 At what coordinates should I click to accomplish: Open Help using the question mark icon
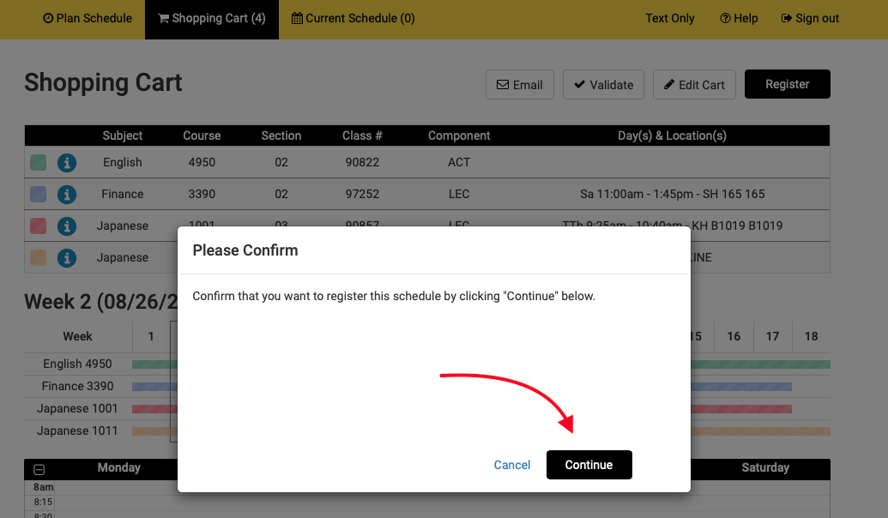(723, 18)
